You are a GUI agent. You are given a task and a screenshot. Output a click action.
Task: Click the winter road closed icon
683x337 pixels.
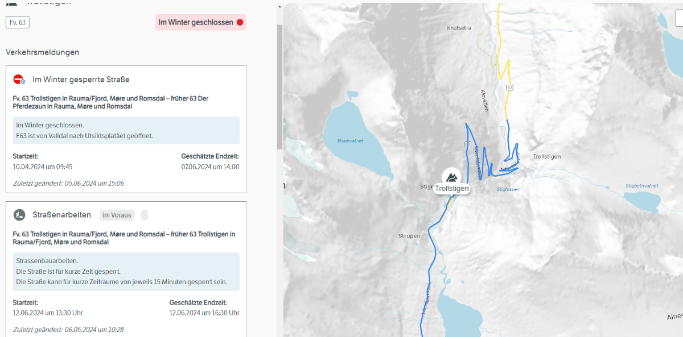[19, 80]
